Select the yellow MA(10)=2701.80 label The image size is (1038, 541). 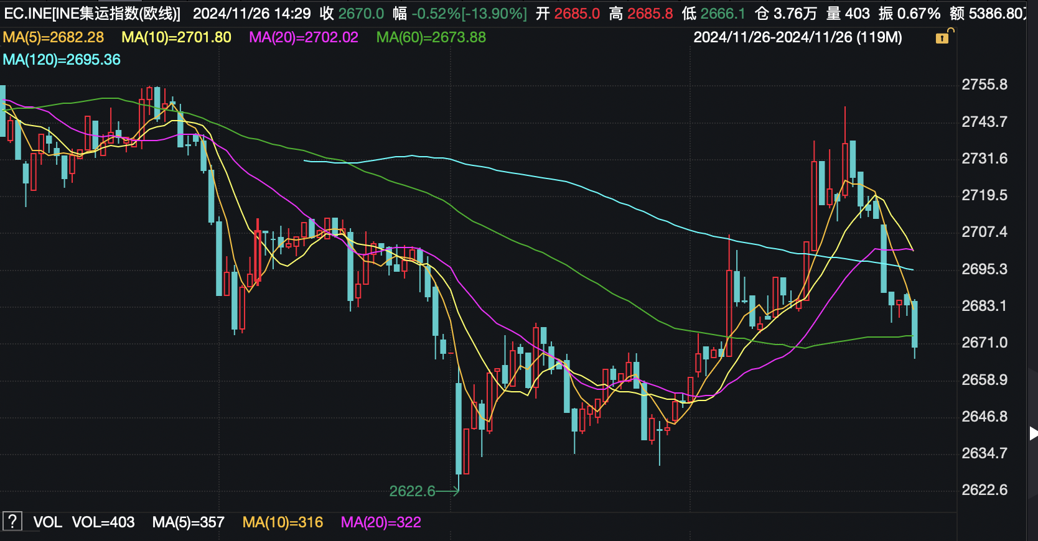click(x=176, y=37)
